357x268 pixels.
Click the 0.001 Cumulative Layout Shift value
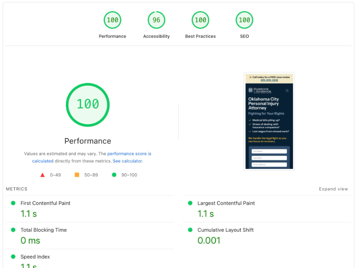(x=209, y=241)
